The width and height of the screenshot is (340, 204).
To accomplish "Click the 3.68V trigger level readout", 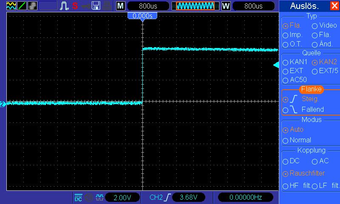I will tap(188, 198).
